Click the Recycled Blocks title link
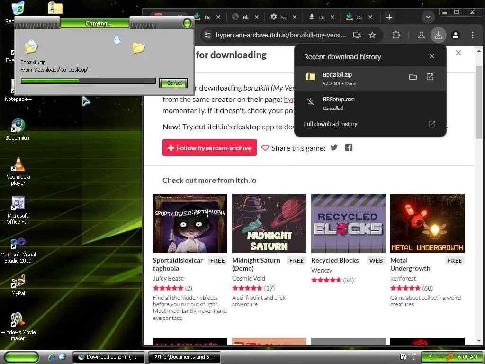This screenshot has height=364, width=485. (x=335, y=260)
